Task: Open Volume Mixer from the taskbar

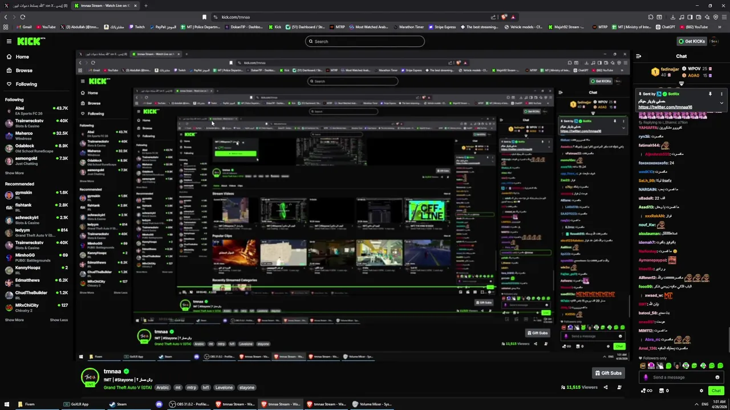Action: (372, 404)
